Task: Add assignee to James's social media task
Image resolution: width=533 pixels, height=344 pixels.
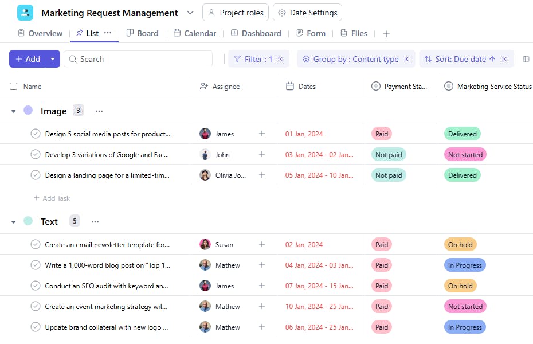Action: coord(262,134)
